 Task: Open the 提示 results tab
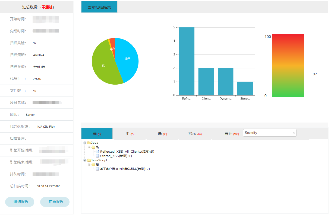click(195, 134)
